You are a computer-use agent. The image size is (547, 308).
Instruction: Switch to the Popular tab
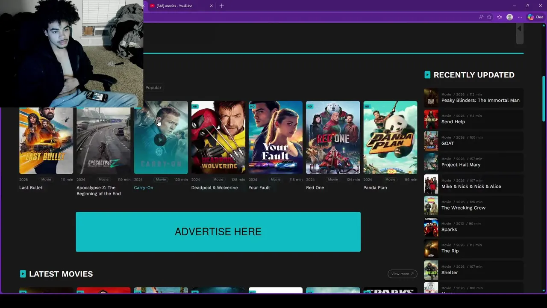click(x=153, y=87)
